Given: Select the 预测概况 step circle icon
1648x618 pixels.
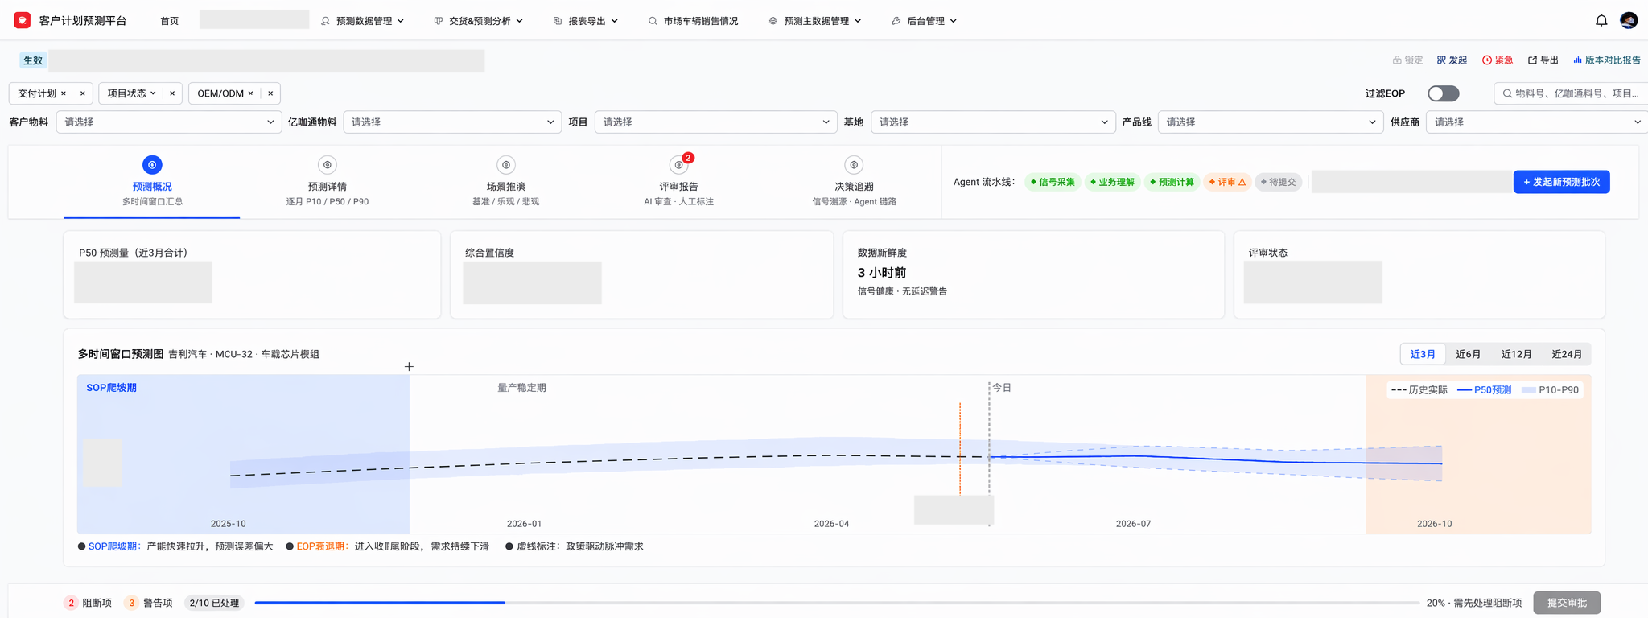Looking at the screenshot, I should (x=152, y=165).
